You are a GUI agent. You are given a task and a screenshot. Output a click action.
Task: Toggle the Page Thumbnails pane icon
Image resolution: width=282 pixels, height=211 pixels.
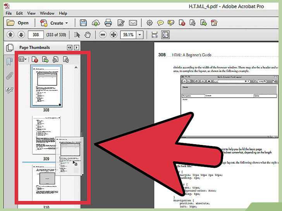(10, 48)
